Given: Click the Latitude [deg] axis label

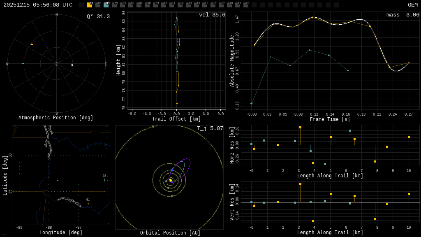Looking at the screenshot, I should [5, 175].
